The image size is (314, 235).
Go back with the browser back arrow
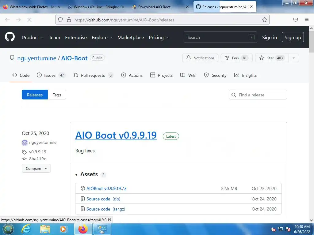click(x=7, y=20)
